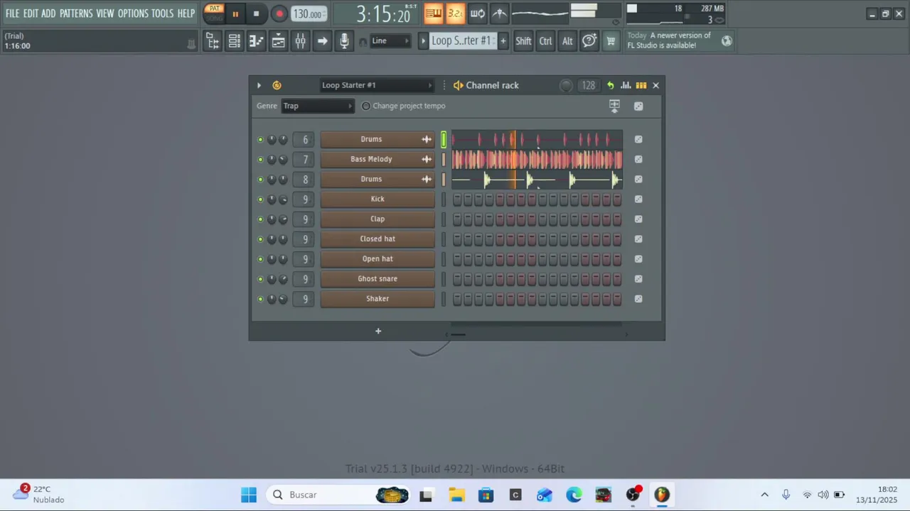Image resolution: width=910 pixels, height=511 pixels.
Task: Open the Windows Start menu
Action: click(x=249, y=495)
